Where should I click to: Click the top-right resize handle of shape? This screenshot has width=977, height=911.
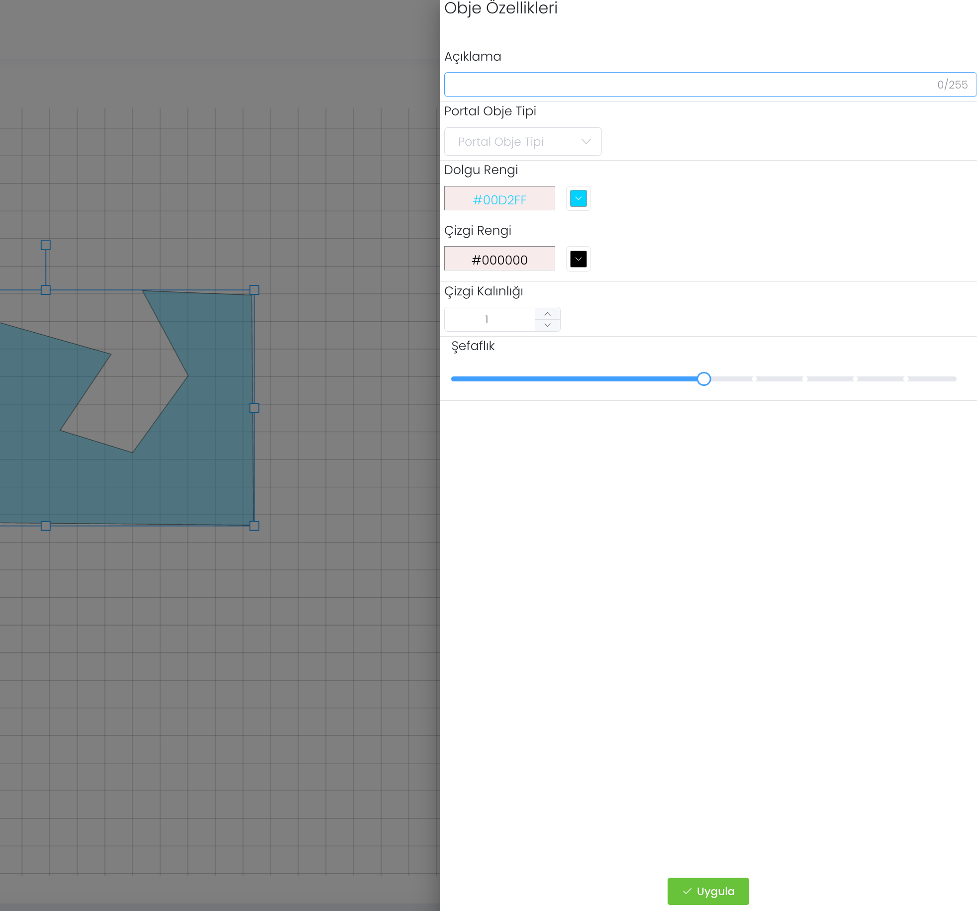254,290
